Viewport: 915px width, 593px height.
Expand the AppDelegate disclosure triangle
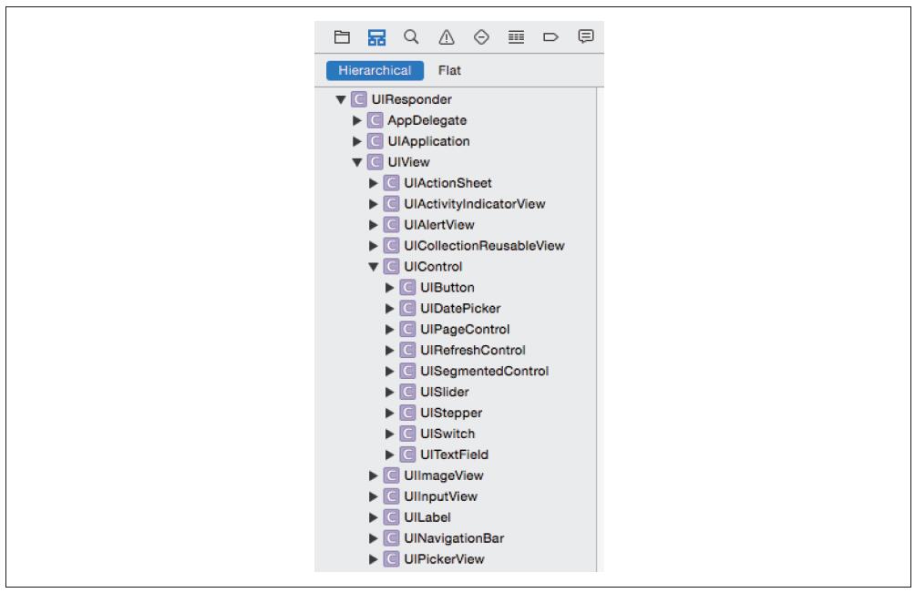coord(357,121)
